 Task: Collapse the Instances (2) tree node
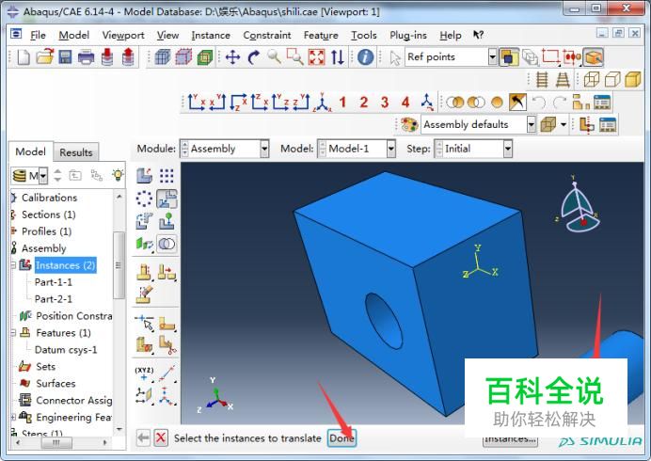(13, 265)
